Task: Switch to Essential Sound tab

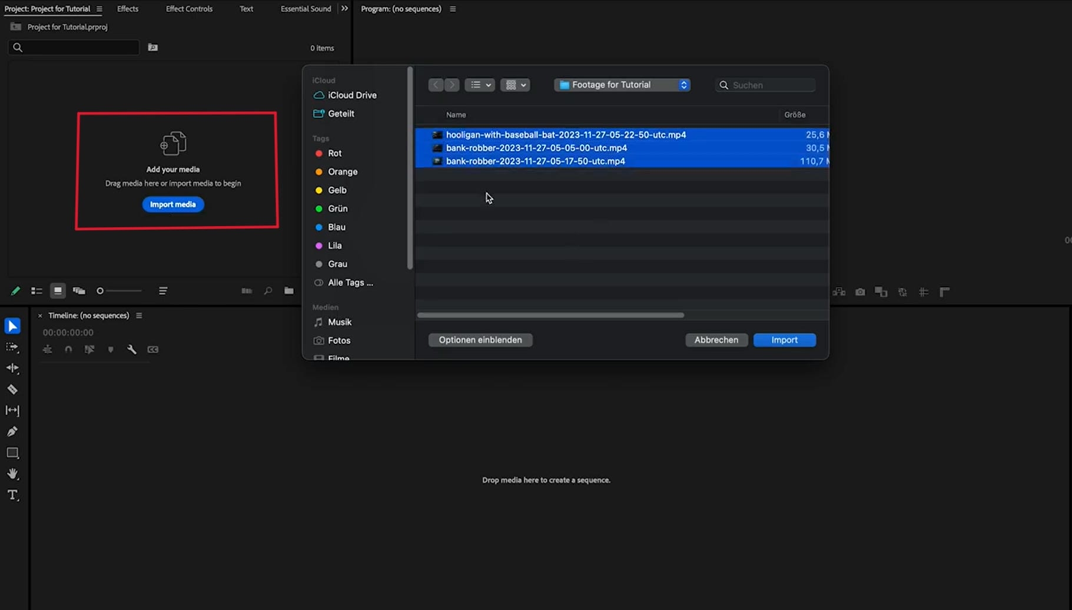Action: point(306,9)
